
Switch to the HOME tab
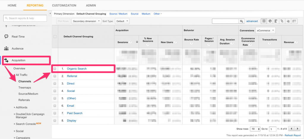[x=12, y=5]
